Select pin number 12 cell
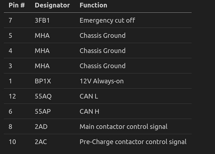 pyautogui.click(x=12, y=96)
